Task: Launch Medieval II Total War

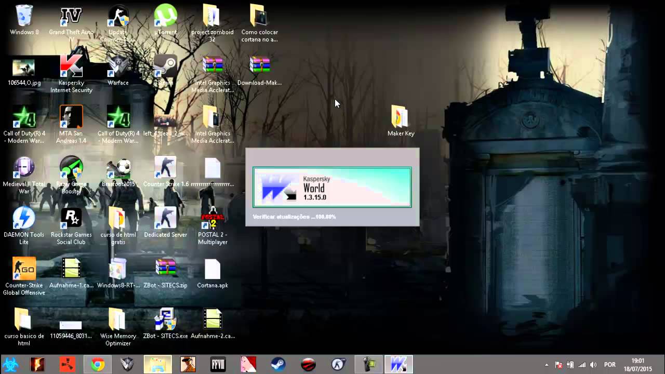Action: [24, 168]
